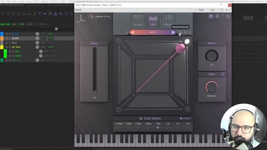Switch to the Effects tab in CUBE
267x150 pixels.
coord(168,21)
